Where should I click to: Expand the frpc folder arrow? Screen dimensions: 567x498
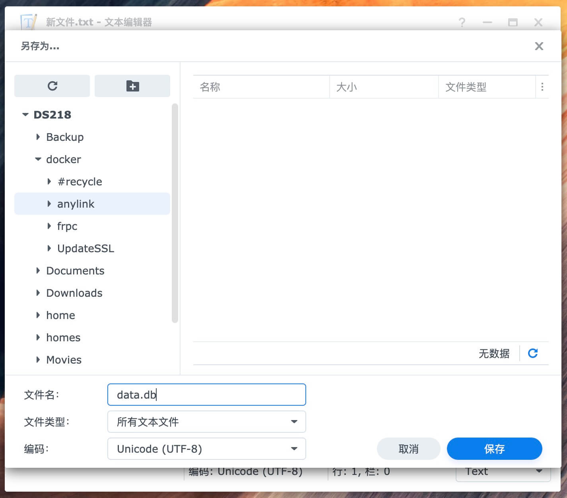point(49,226)
